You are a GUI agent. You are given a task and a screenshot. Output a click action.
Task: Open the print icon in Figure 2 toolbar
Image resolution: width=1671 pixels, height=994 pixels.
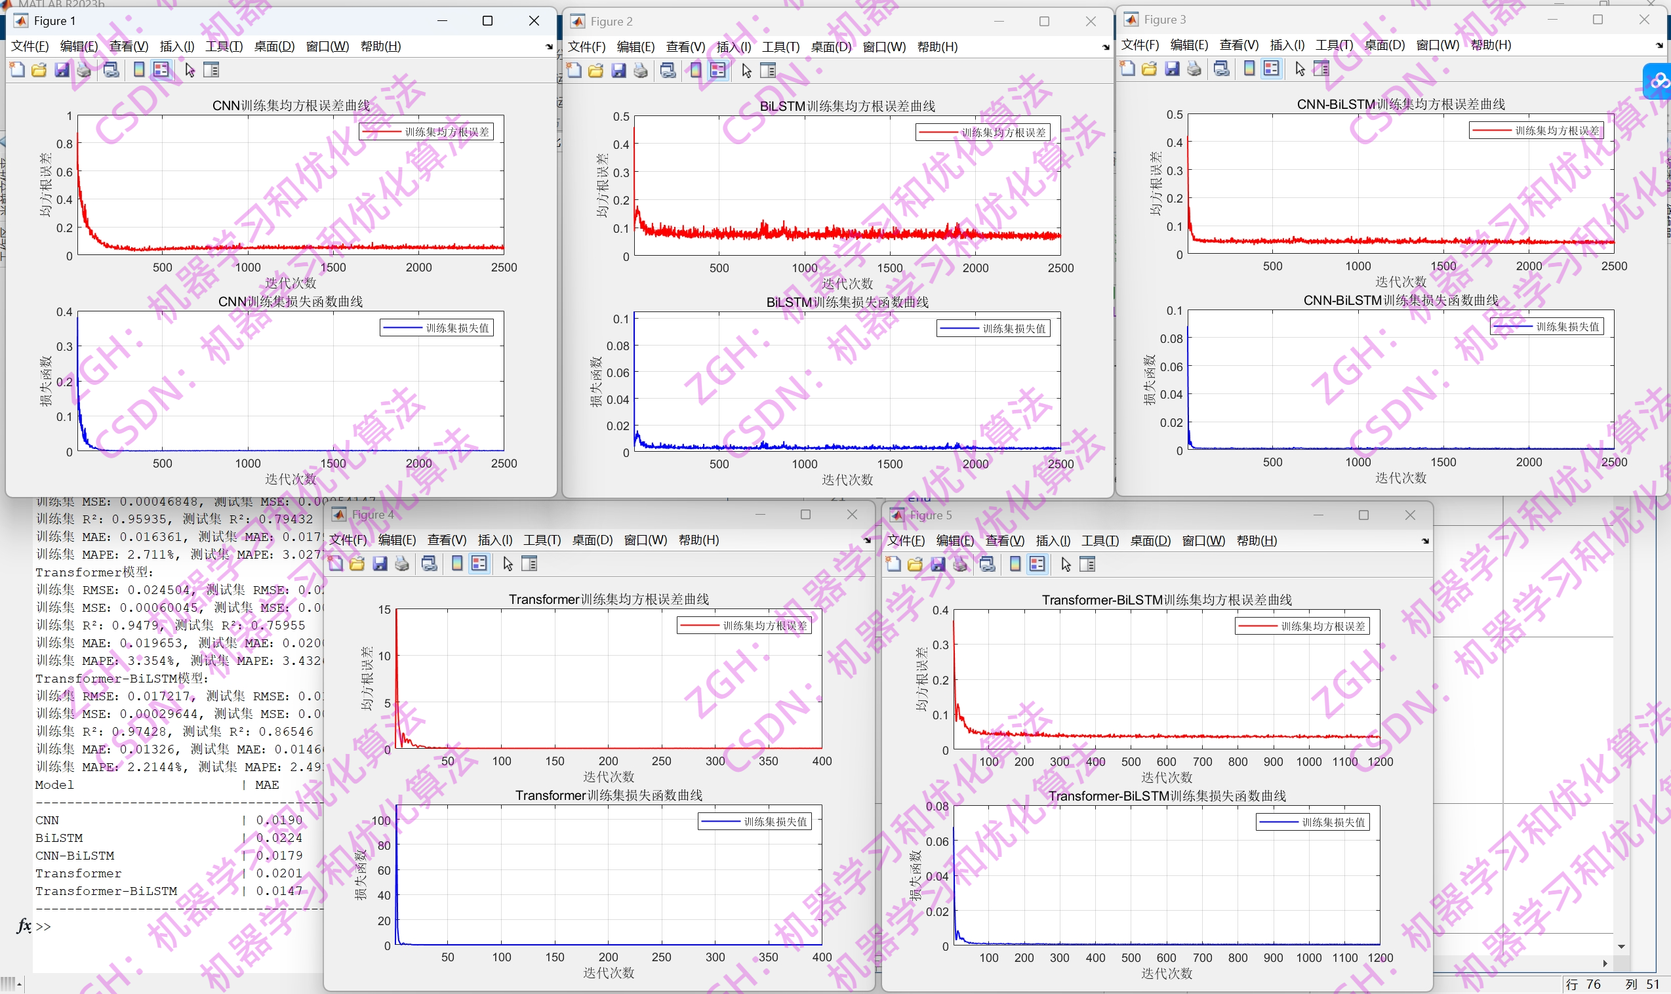pos(641,70)
